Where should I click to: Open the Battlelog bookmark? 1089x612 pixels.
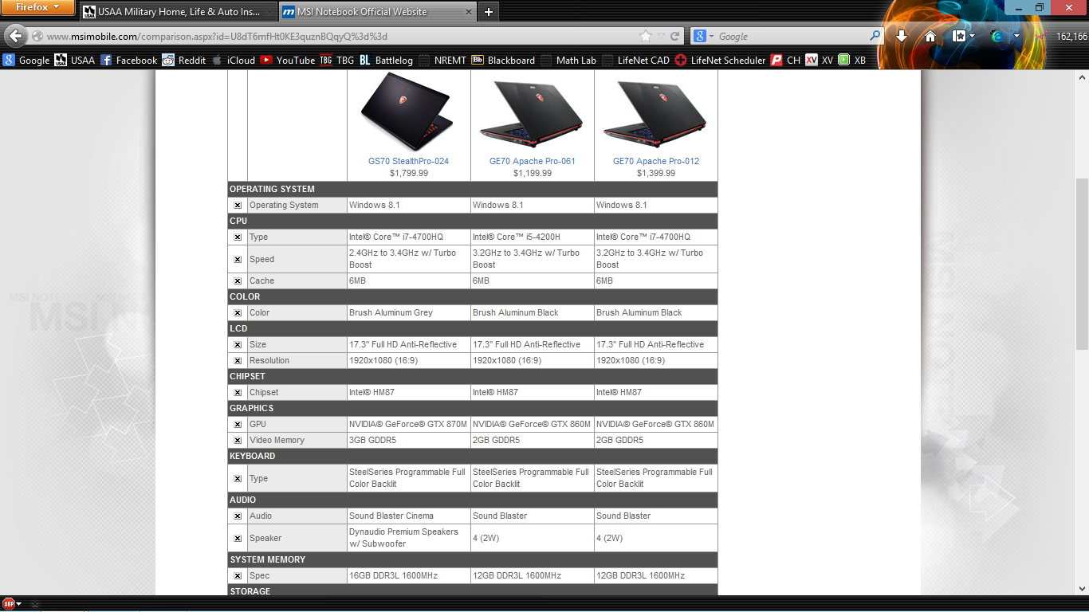tap(386, 60)
